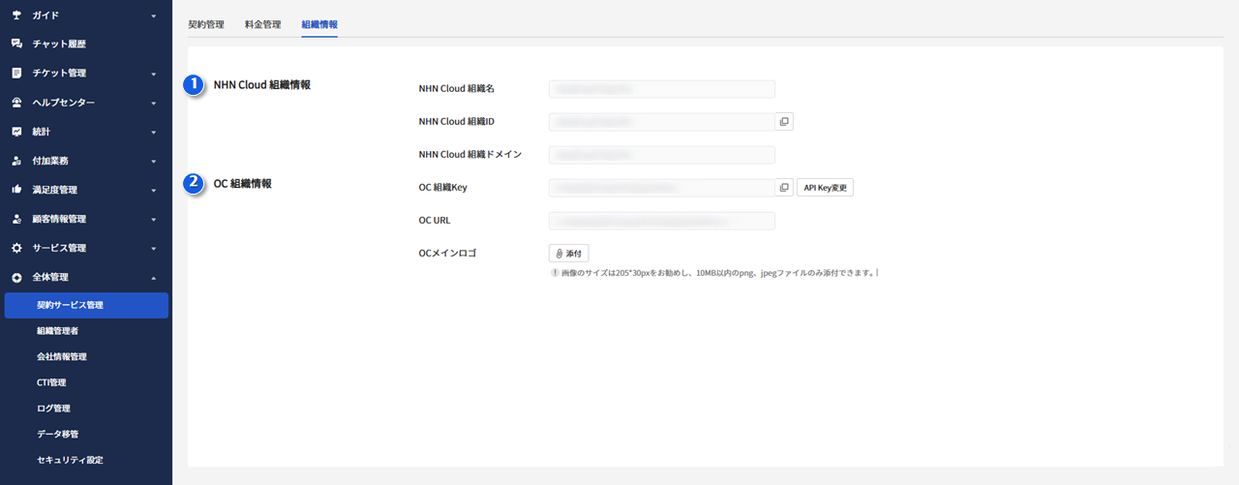Click the chat history speech bubble icon
This screenshot has height=485, width=1239.
coord(16,45)
